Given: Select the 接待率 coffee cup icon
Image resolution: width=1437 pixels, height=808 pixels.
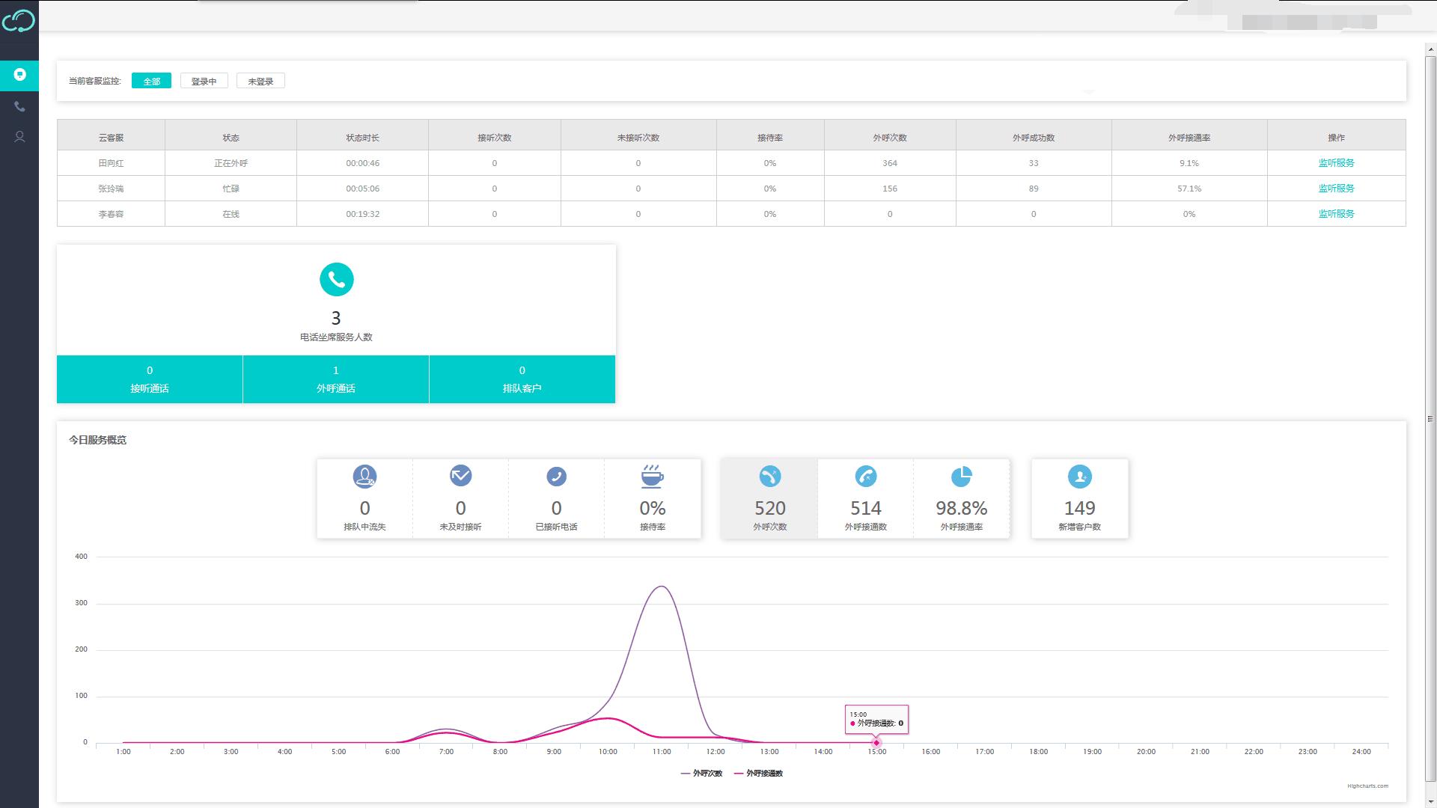Looking at the screenshot, I should point(652,477).
